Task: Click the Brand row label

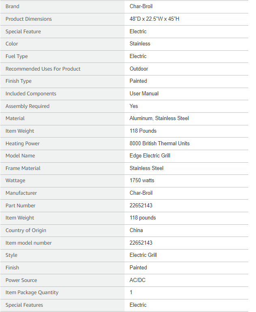Action: click(x=12, y=6)
